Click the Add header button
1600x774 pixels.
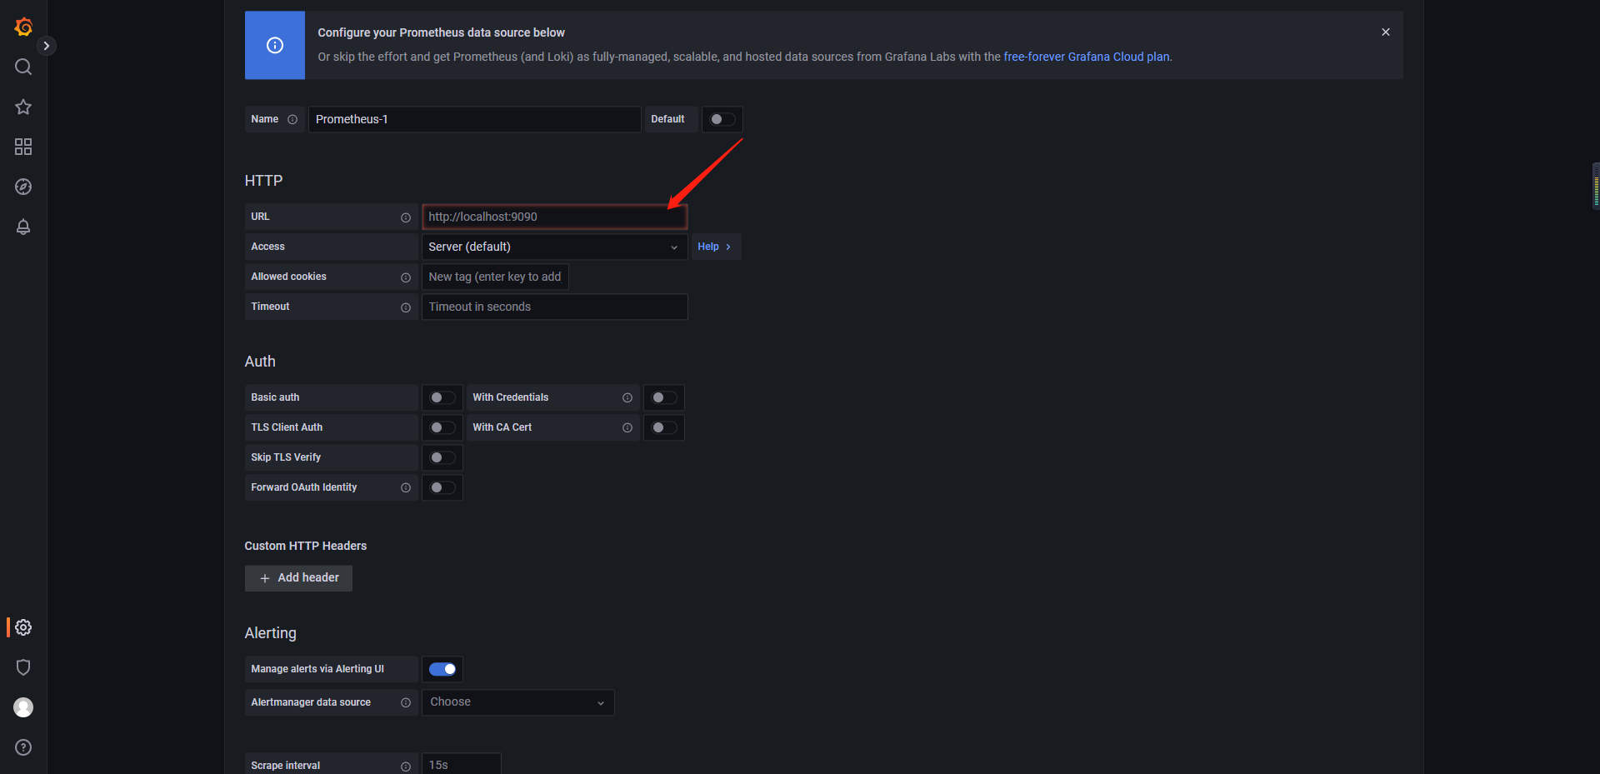[x=298, y=577]
